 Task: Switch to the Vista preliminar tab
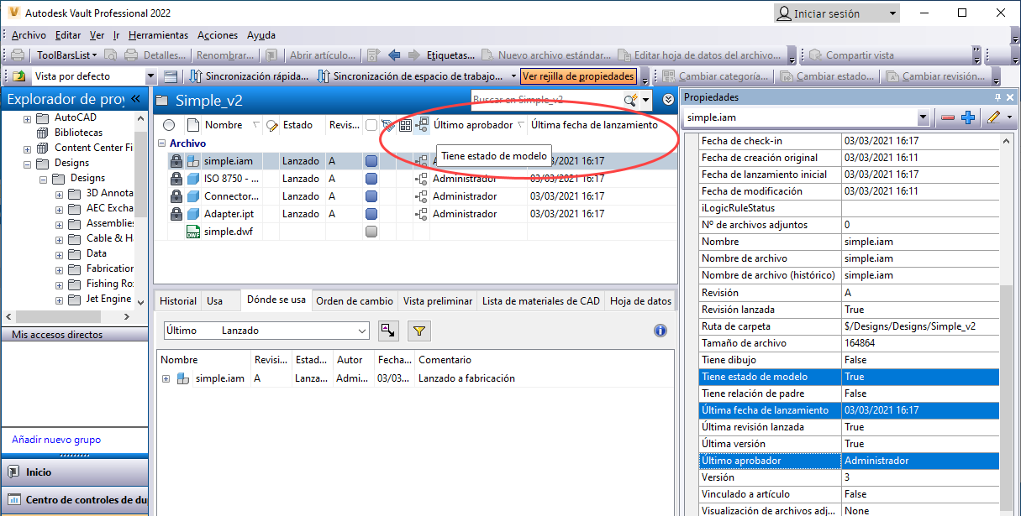(x=437, y=301)
